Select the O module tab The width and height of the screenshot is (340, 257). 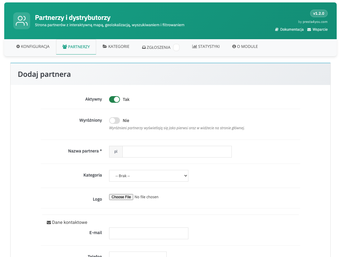pyautogui.click(x=245, y=47)
